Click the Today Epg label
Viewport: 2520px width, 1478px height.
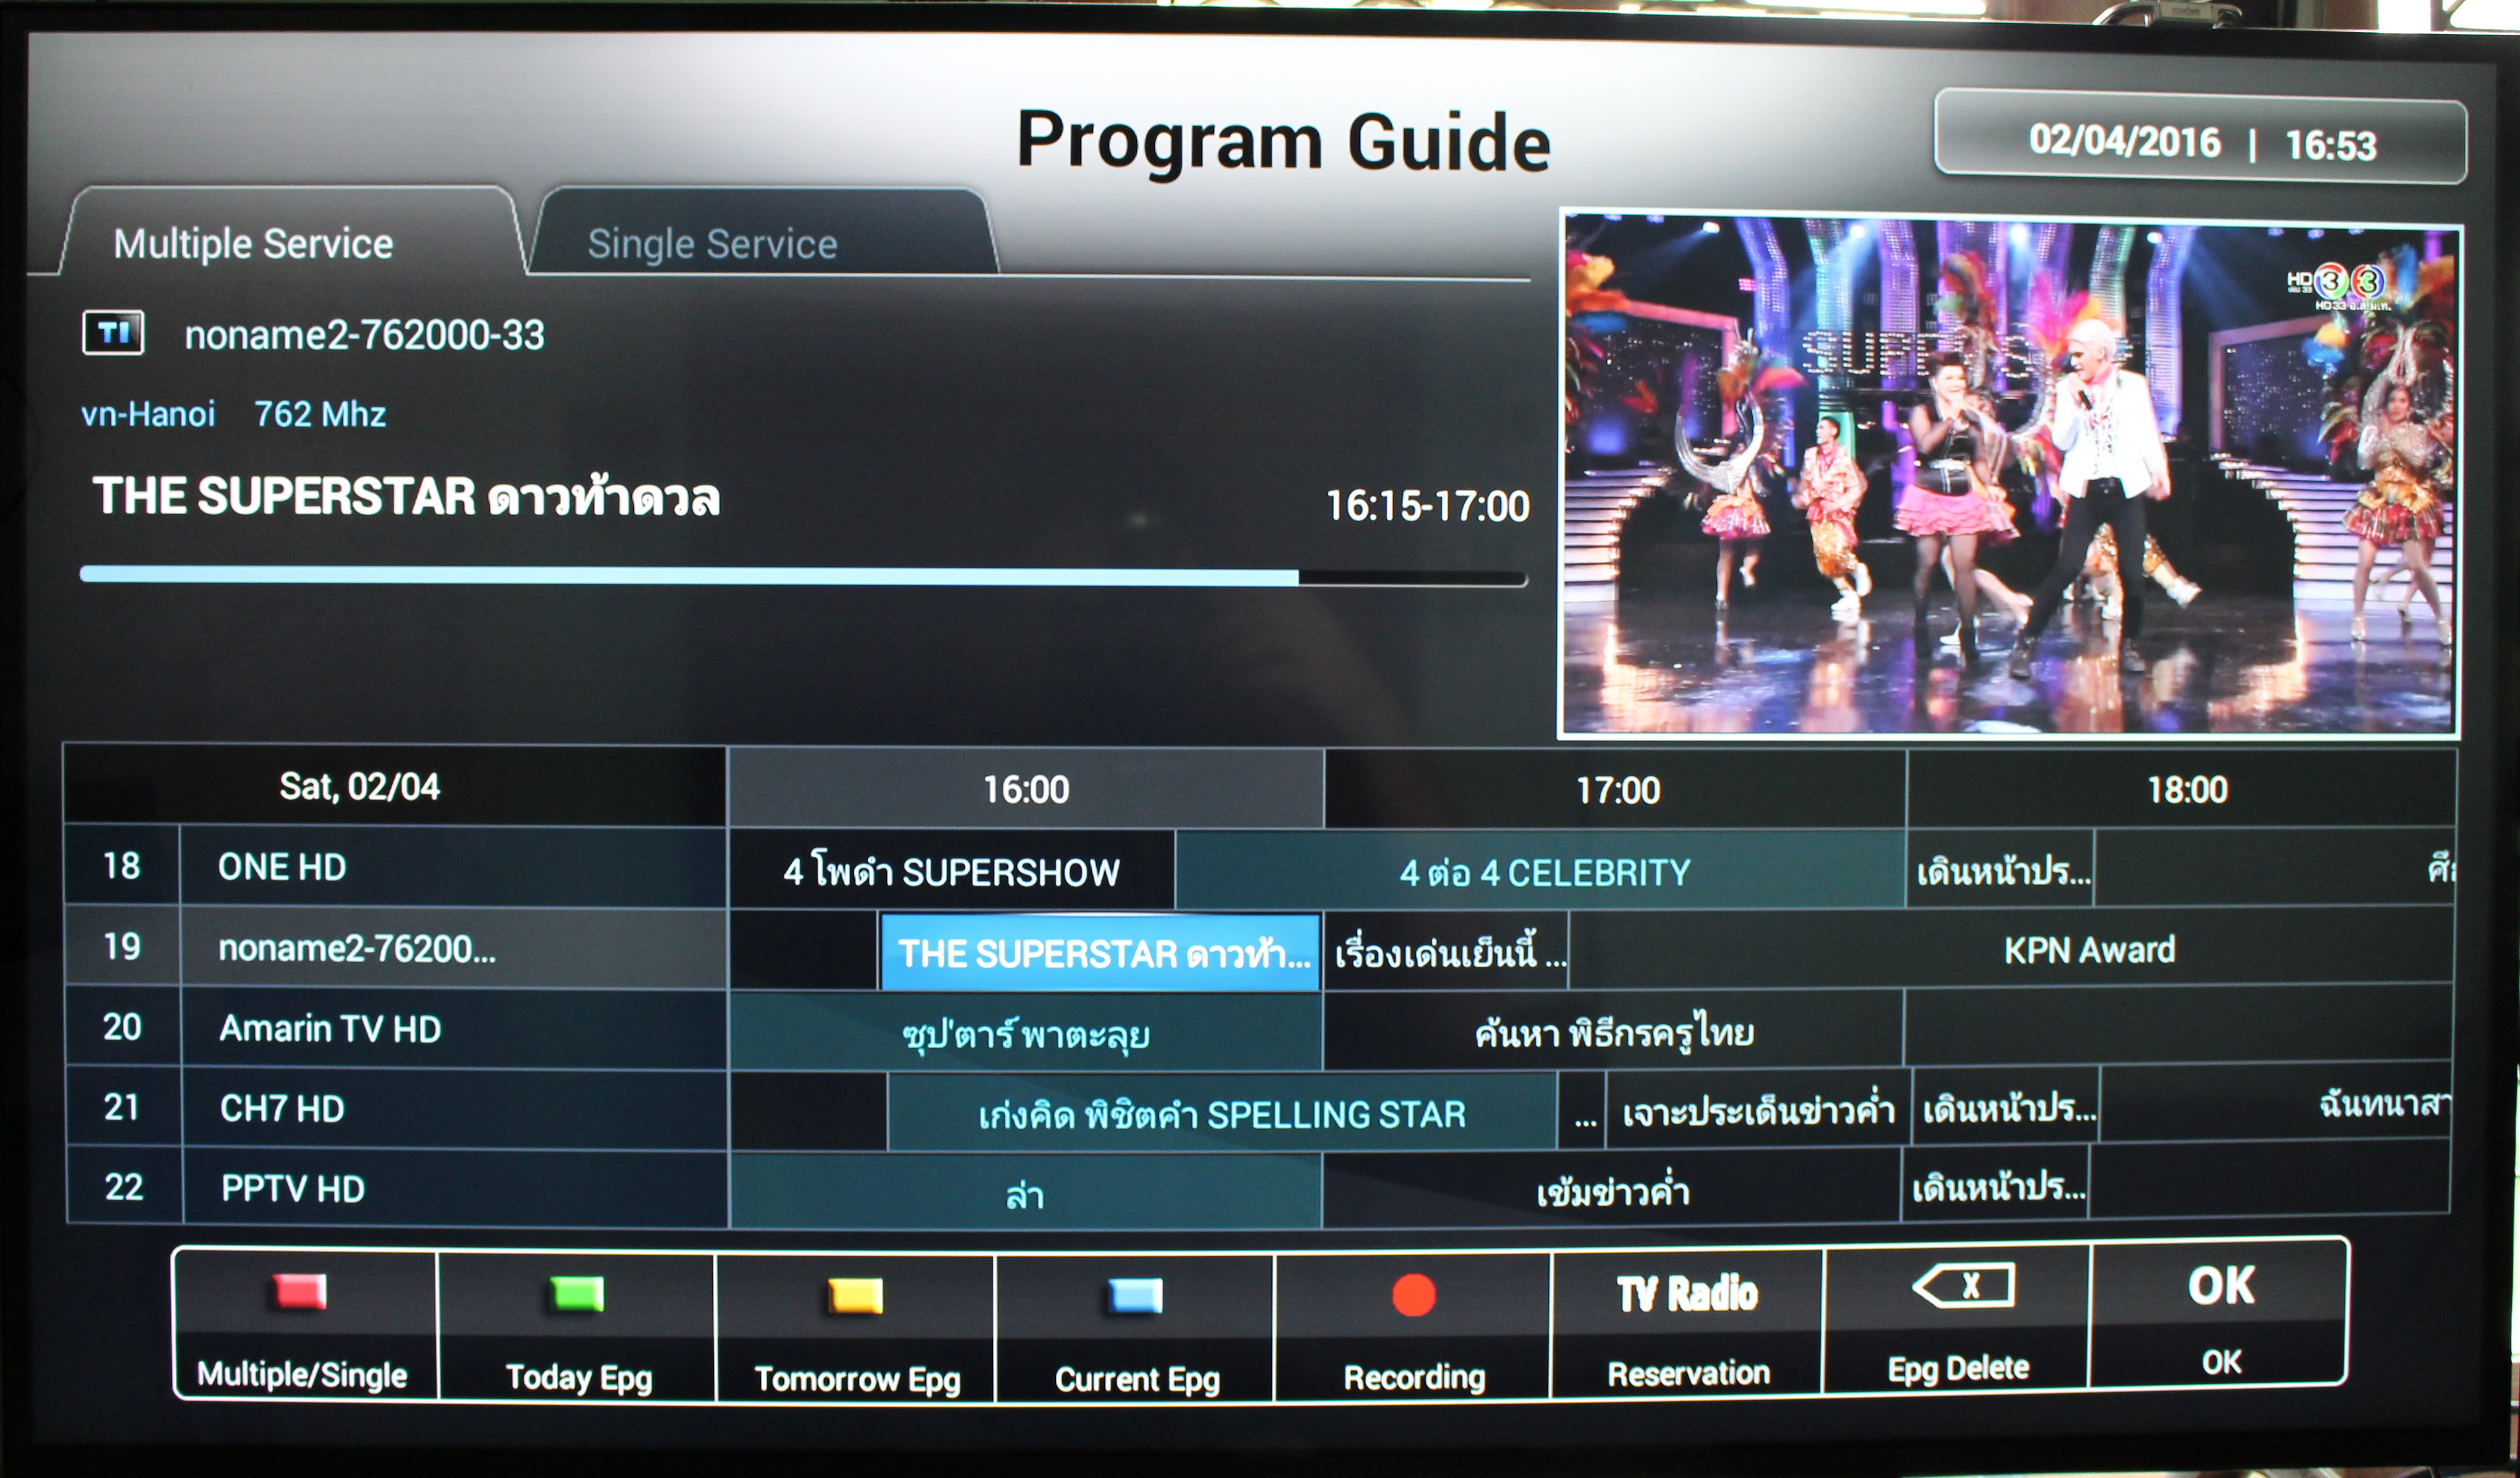(x=579, y=1378)
